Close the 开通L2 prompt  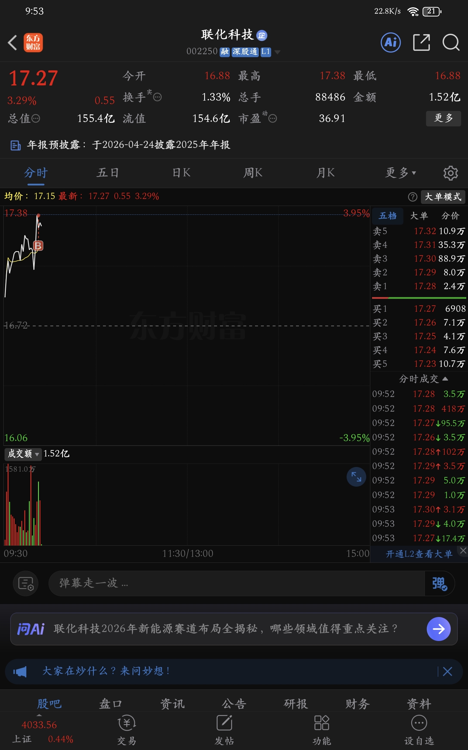click(463, 550)
